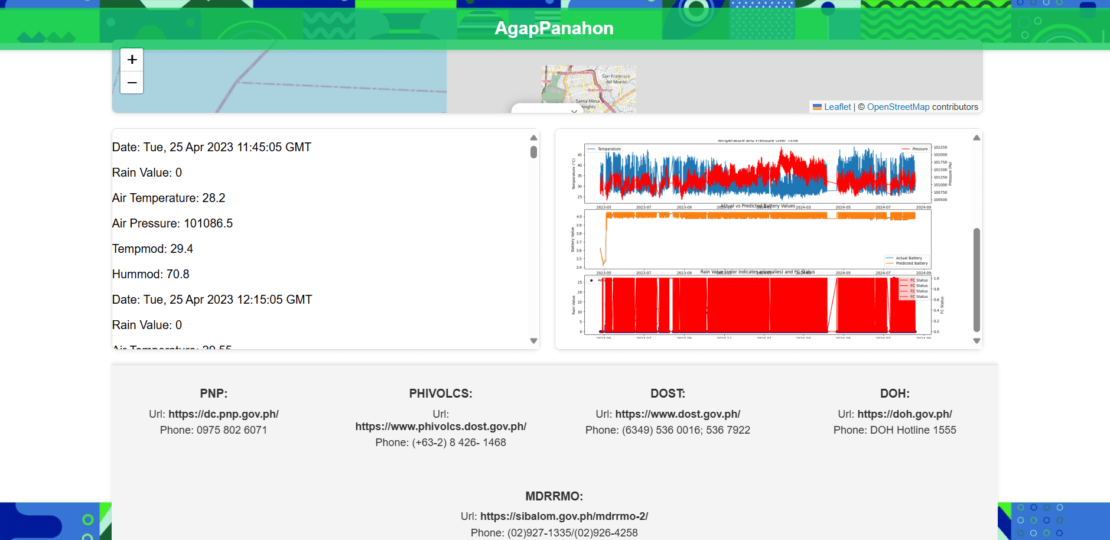Open the PHIVOLCS website link
The height and width of the screenshot is (540, 1110).
(441, 427)
